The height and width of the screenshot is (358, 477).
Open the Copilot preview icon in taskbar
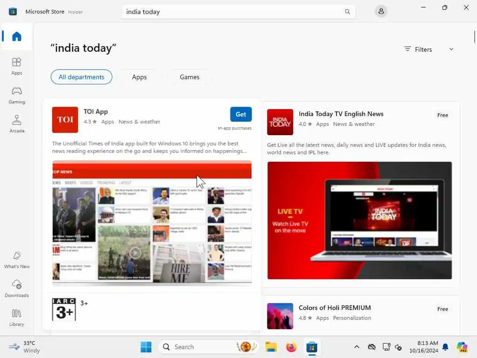(x=462, y=347)
